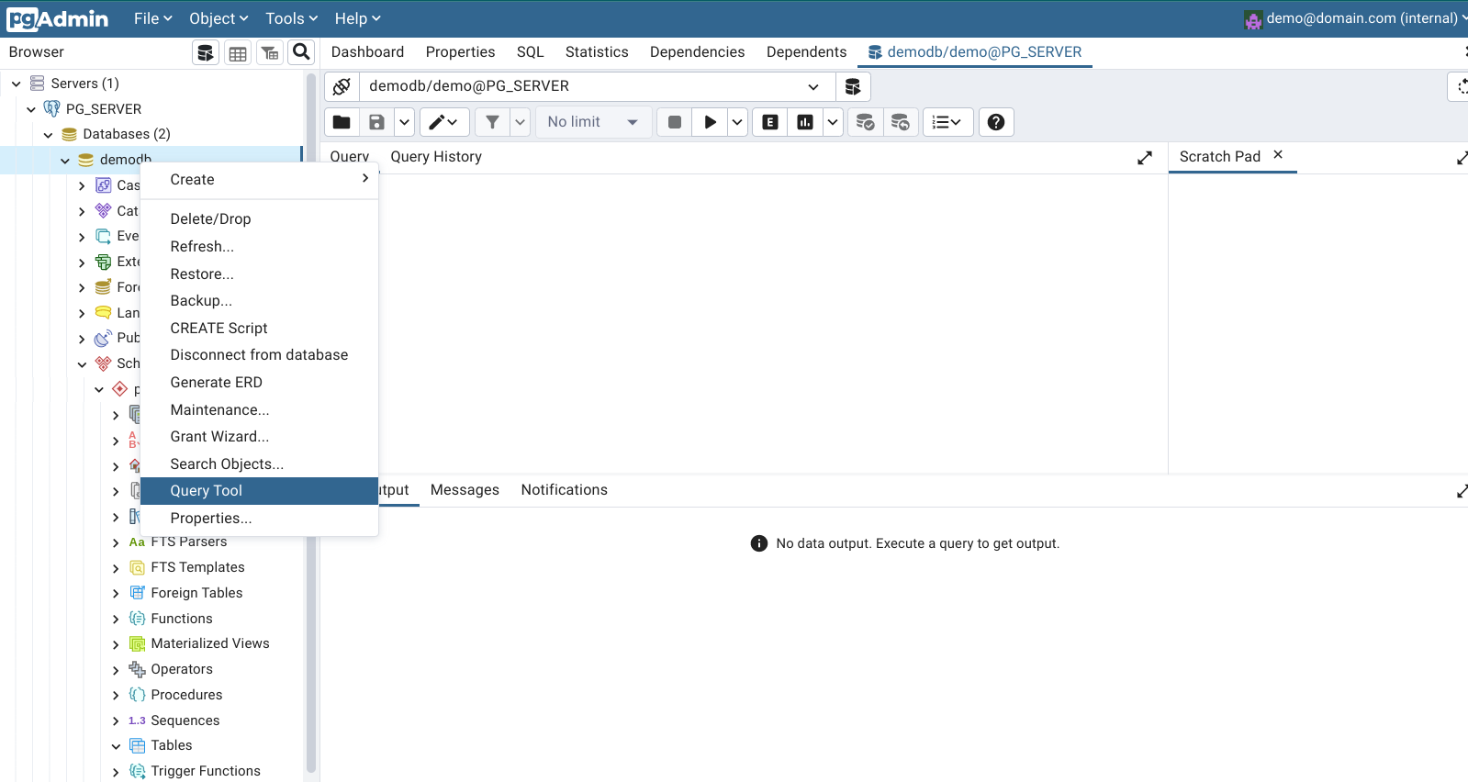Switch to the SQL tab

[530, 52]
